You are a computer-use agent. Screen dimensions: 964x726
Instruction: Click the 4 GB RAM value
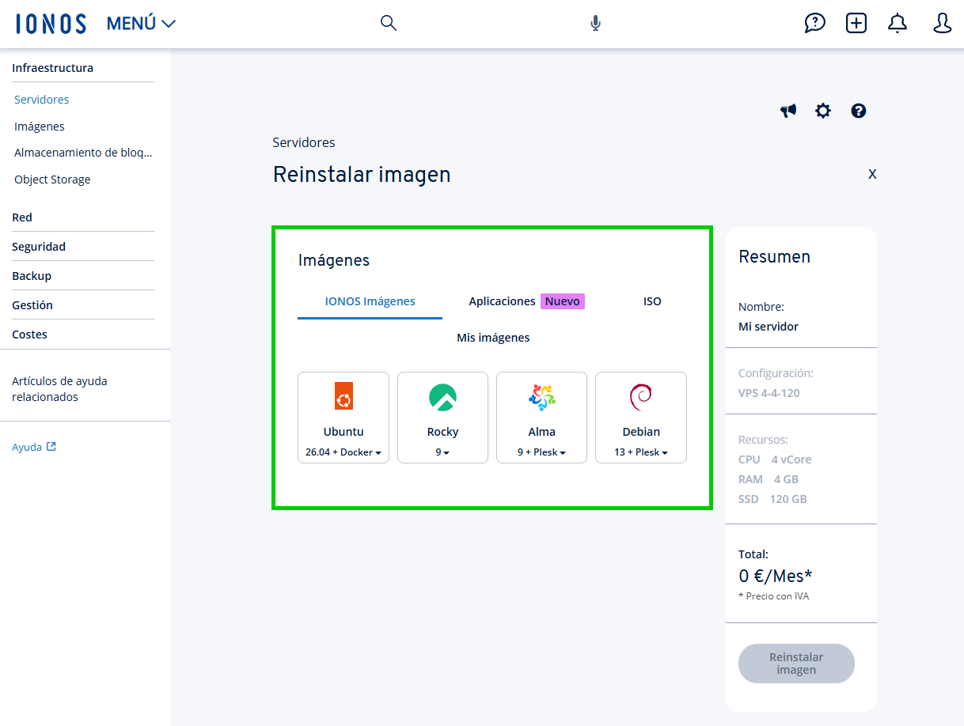point(787,479)
